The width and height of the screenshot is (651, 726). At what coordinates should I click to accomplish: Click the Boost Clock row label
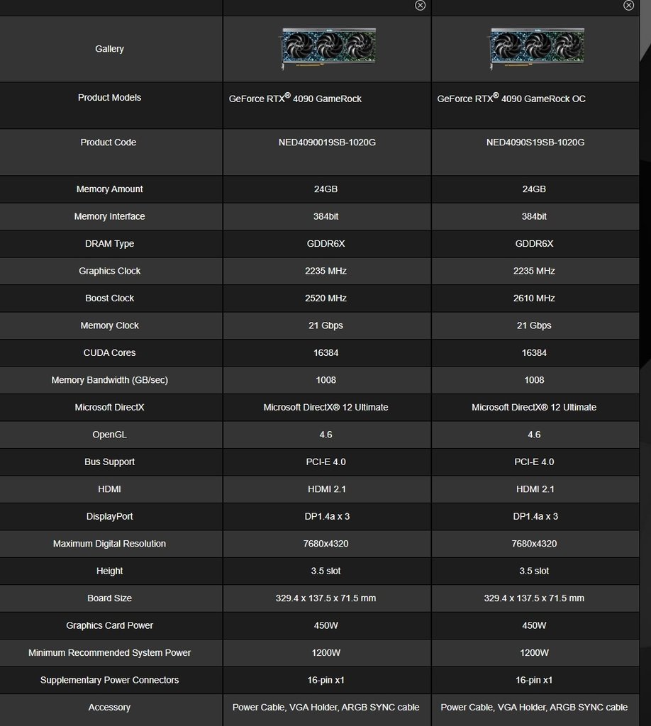[109, 298]
